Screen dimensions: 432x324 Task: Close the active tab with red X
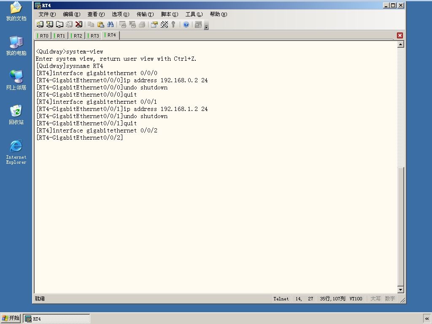click(x=400, y=35)
